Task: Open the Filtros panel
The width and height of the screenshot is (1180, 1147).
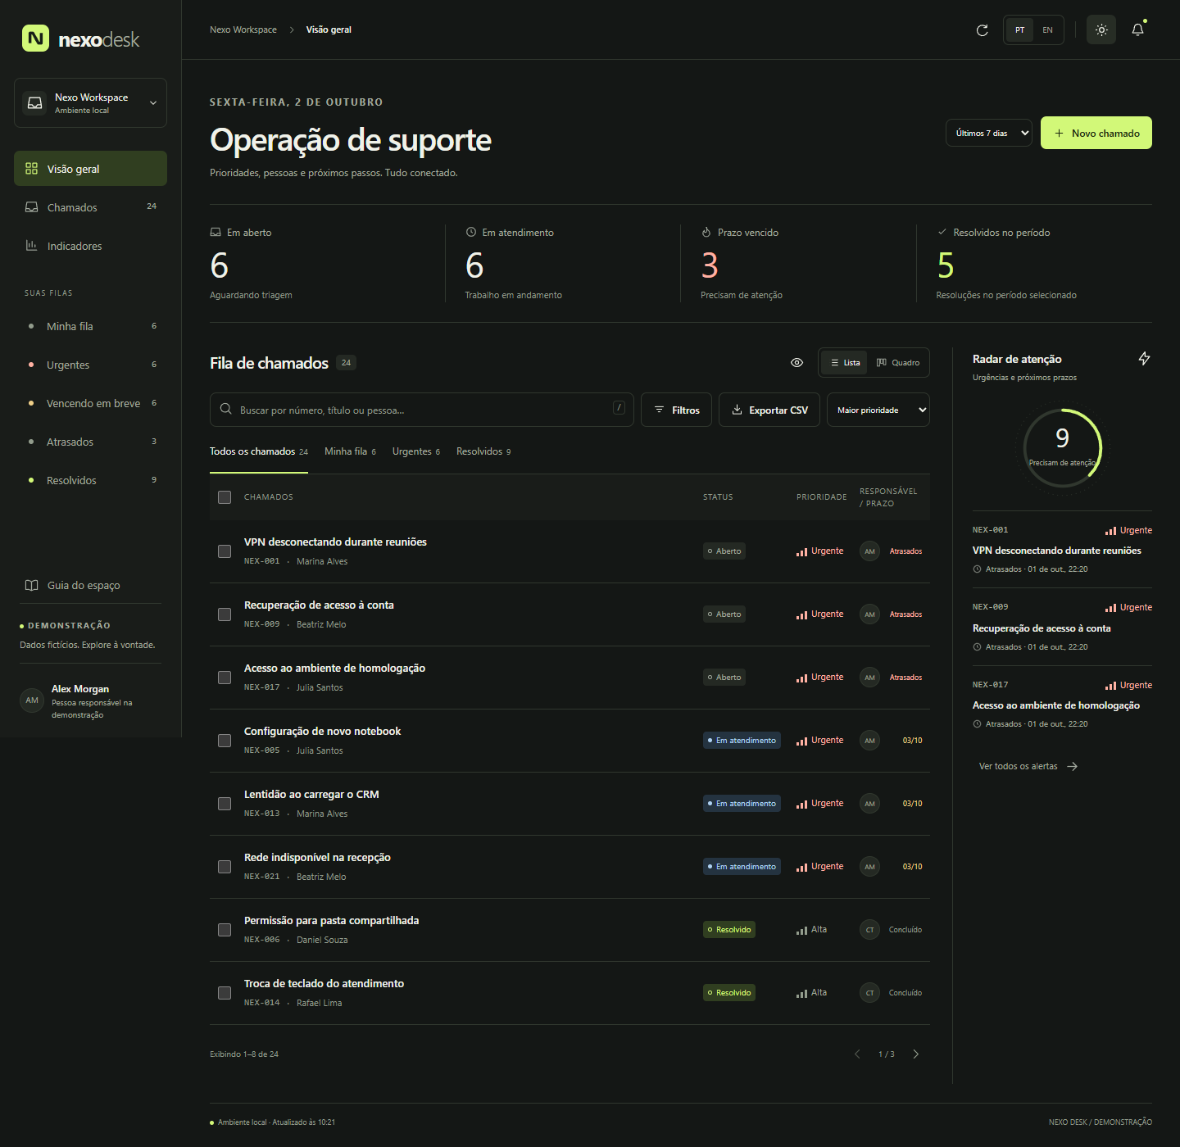Action: [676, 410]
